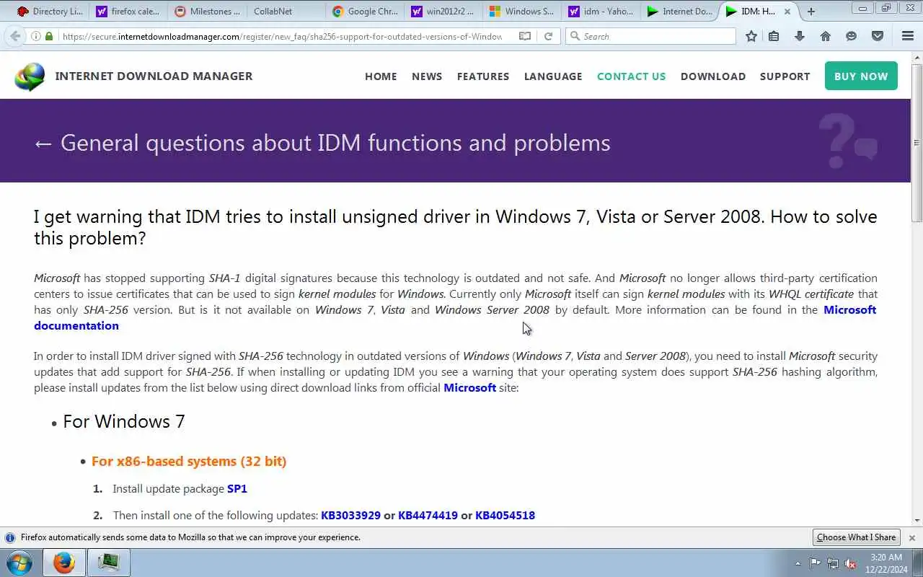Switch to the Google Chr... tab
Viewport: 923px width, 577px height.
pos(364,12)
